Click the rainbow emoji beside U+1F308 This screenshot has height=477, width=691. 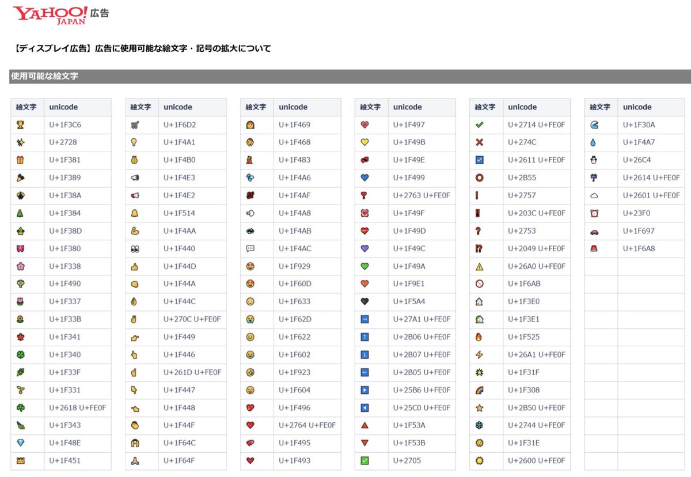coord(480,390)
